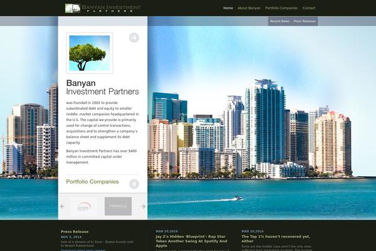Open Portfolio Companies in the top navigation
This screenshot has width=376, height=251.
coord(281,8)
